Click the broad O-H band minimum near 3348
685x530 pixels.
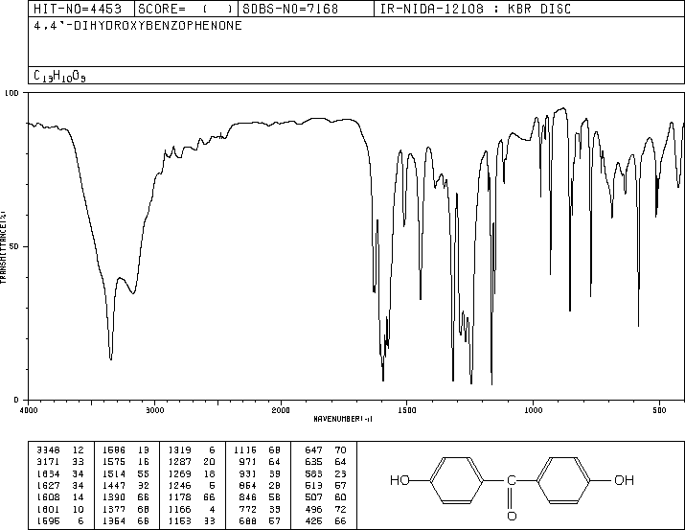click(x=111, y=358)
